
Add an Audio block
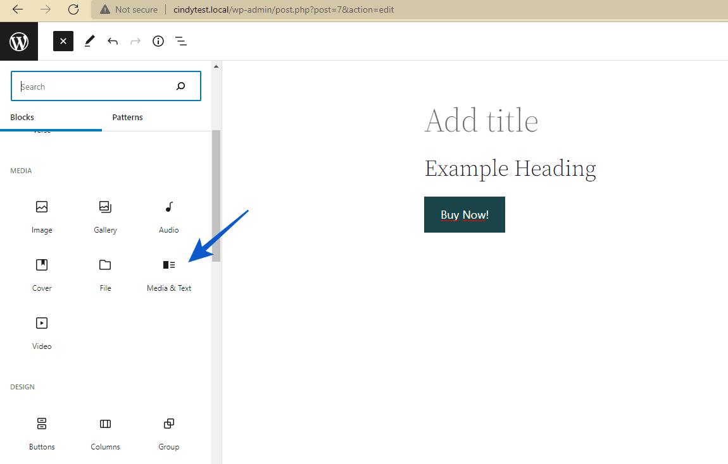click(168, 215)
